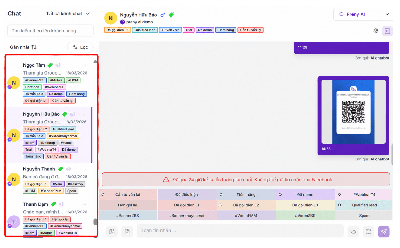Click the chat list scrollbar thumb
Image resolution: width=400 pixels, height=248 pixels.
(95, 222)
